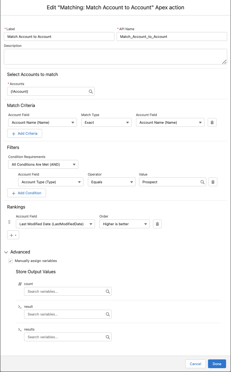231x372 pixels.
Task: Click the result Search variables field
Action: [65, 314]
